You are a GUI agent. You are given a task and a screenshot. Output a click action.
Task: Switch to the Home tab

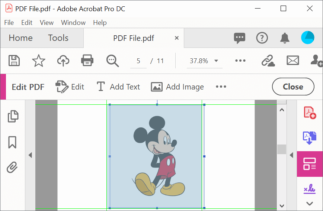pos(20,38)
